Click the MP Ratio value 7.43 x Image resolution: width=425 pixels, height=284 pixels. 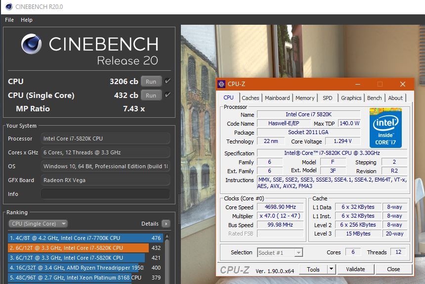coord(134,109)
